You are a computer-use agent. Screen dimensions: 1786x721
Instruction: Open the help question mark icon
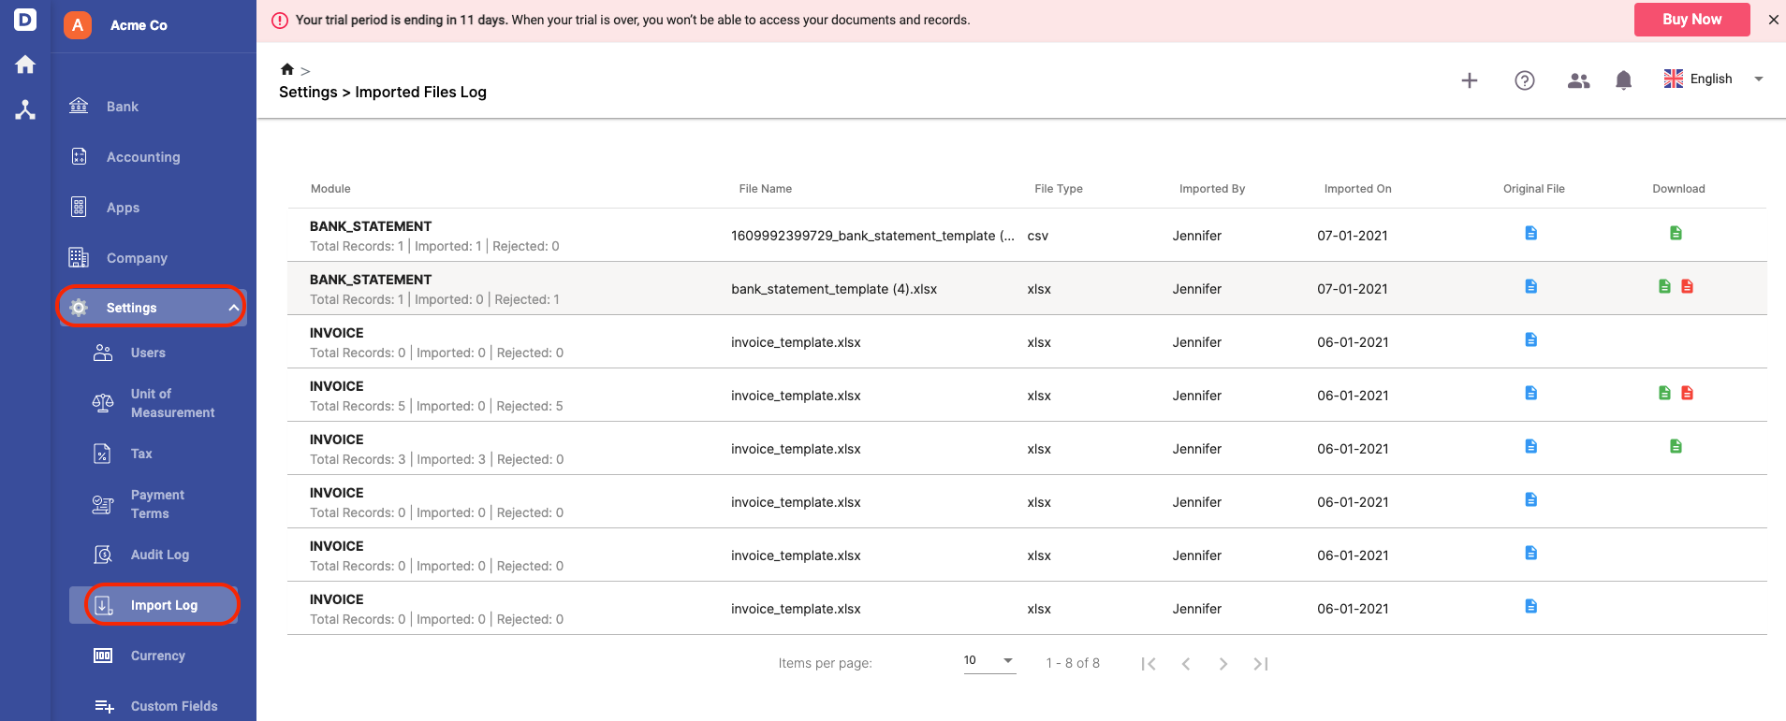1525,80
